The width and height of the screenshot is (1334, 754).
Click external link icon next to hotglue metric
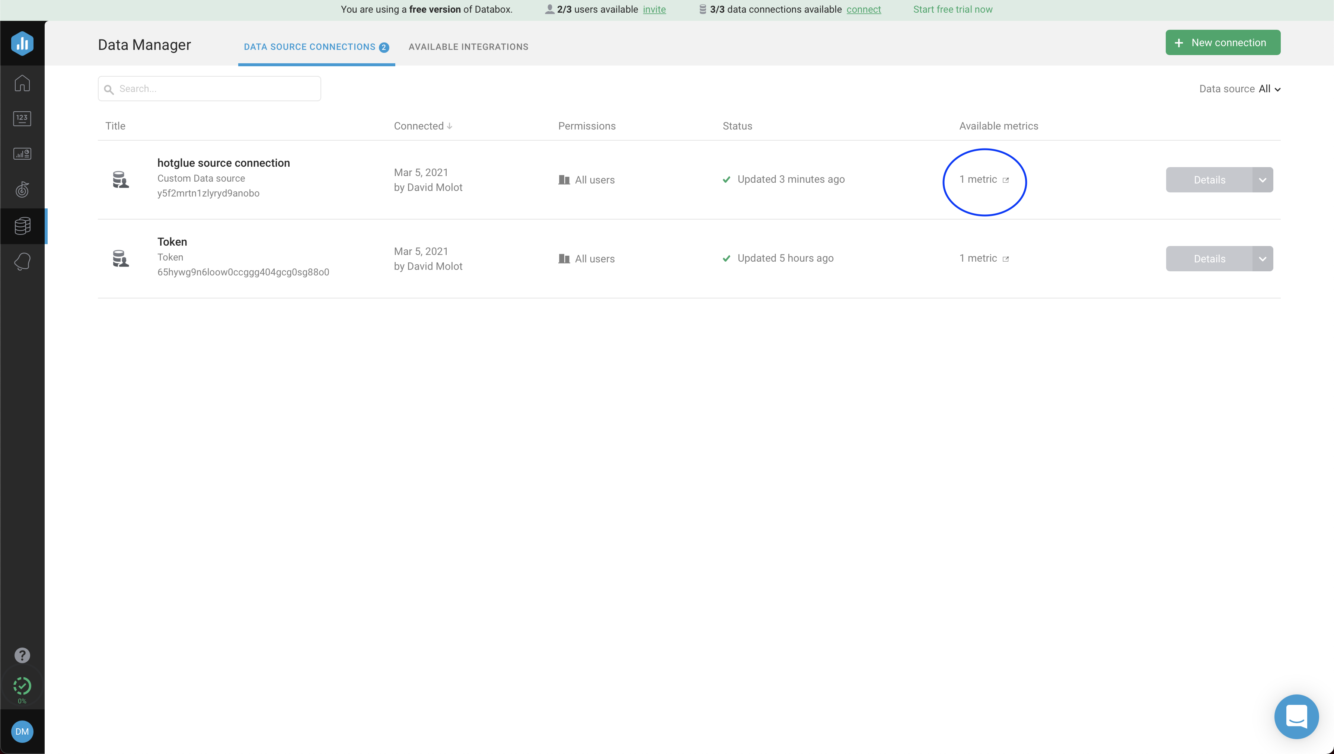[1006, 180]
